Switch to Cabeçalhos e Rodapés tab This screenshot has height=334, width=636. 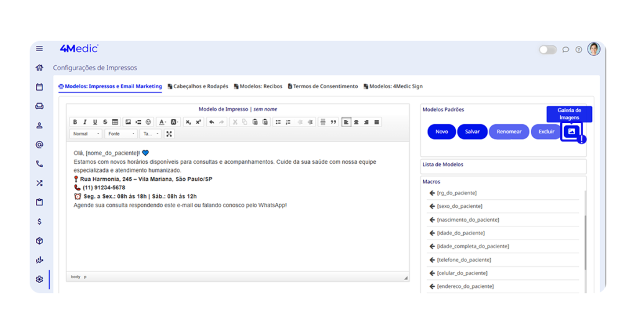(x=198, y=86)
